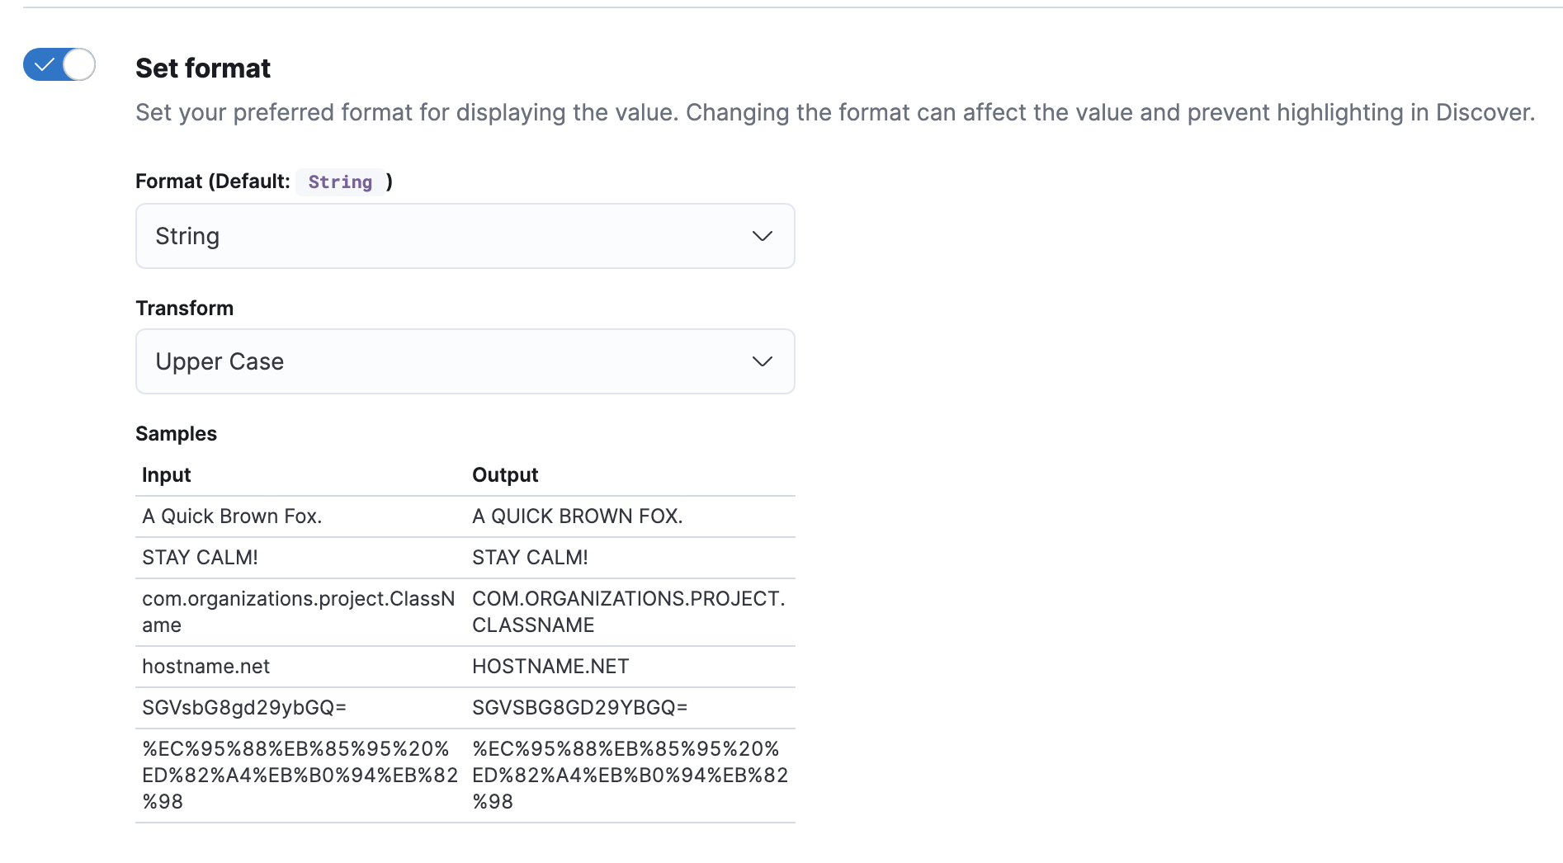Viewport: 1563px width, 863px height.
Task: Click the String default format badge
Action: (340, 182)
